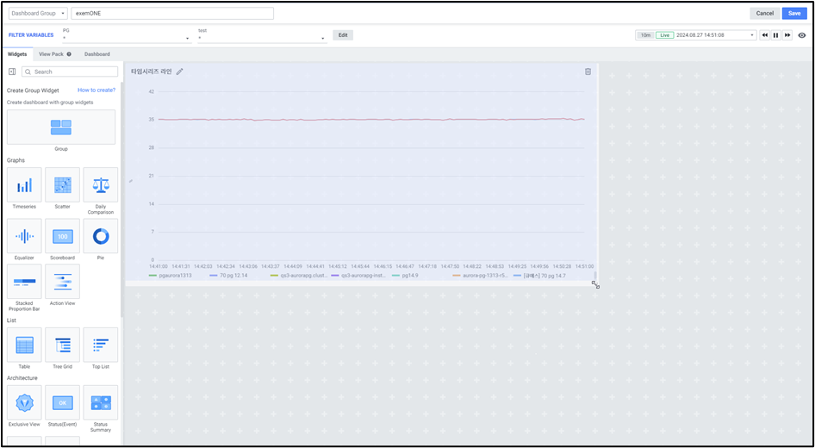Choose the Equalizer widget

(x=24, y=236)
